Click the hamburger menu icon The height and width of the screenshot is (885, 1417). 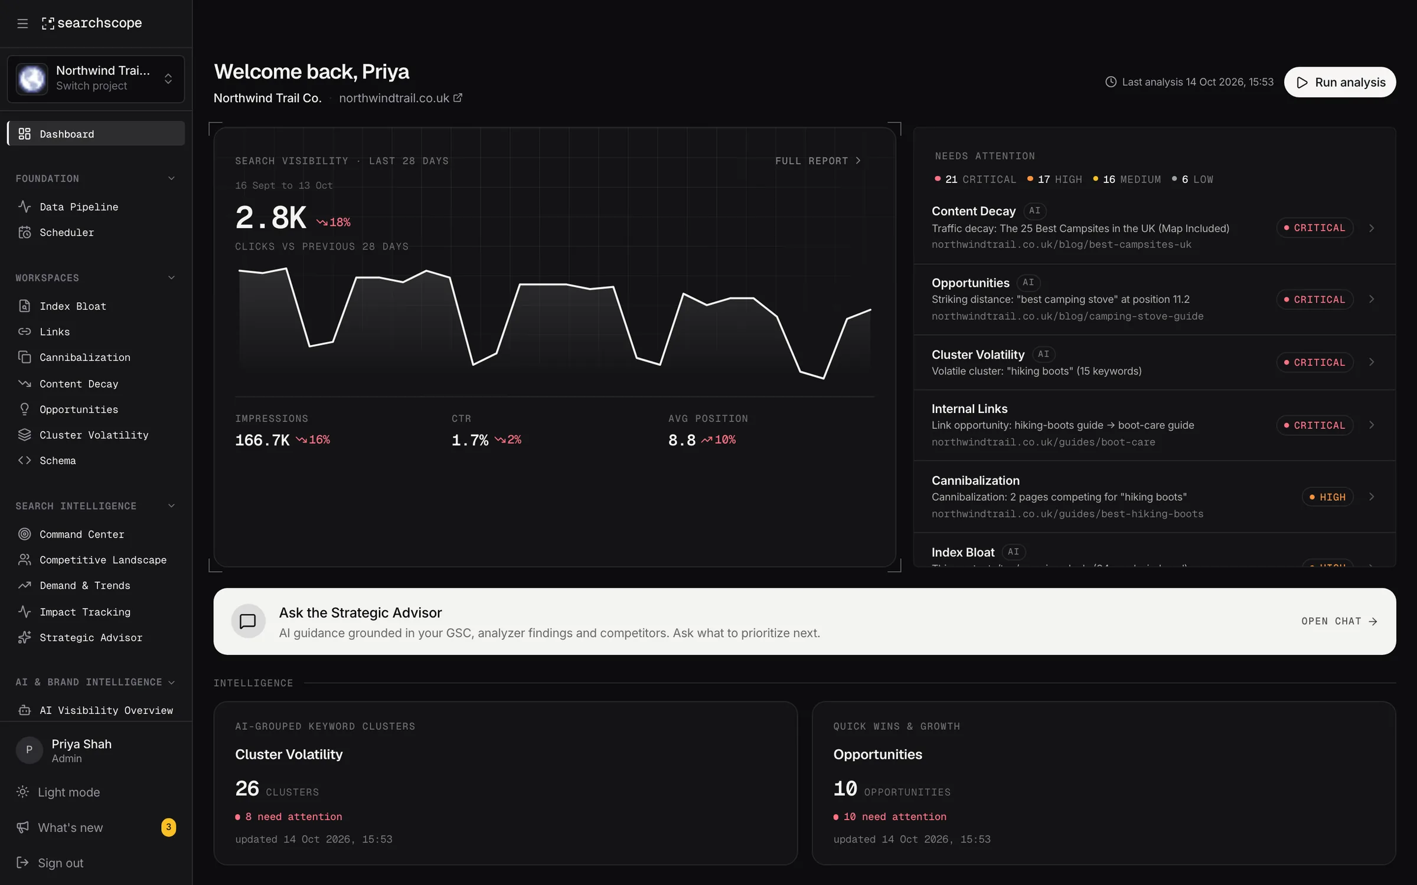(22, 23)
